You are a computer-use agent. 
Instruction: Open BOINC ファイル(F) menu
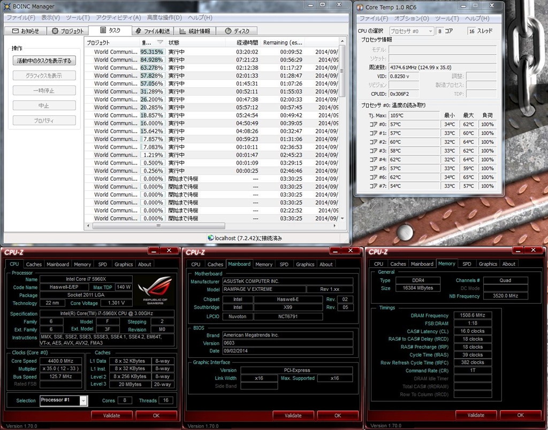point(21,18)
